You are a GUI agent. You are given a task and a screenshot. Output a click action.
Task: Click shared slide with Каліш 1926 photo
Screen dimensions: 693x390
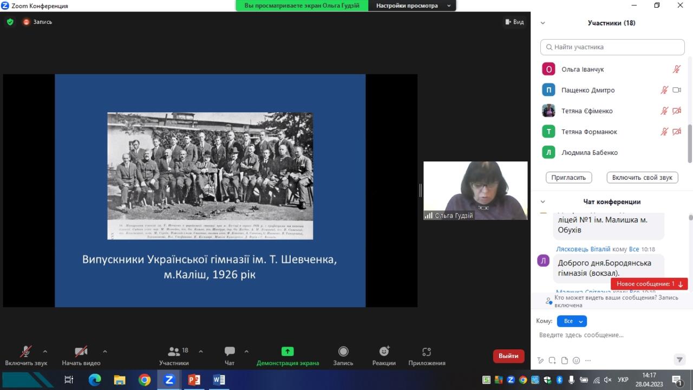point(210,191)
